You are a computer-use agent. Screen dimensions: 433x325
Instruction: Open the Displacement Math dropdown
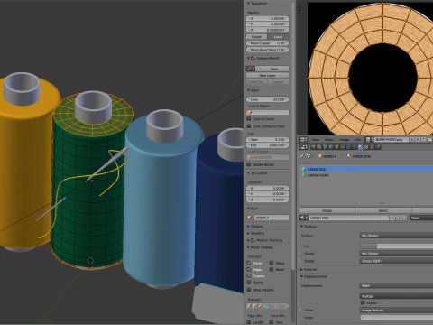[396, 285]
